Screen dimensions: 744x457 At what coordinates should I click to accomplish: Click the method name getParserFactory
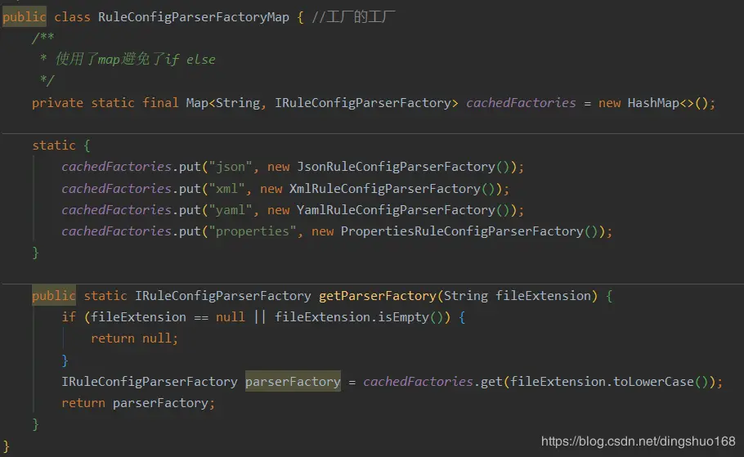pos(378,296)
